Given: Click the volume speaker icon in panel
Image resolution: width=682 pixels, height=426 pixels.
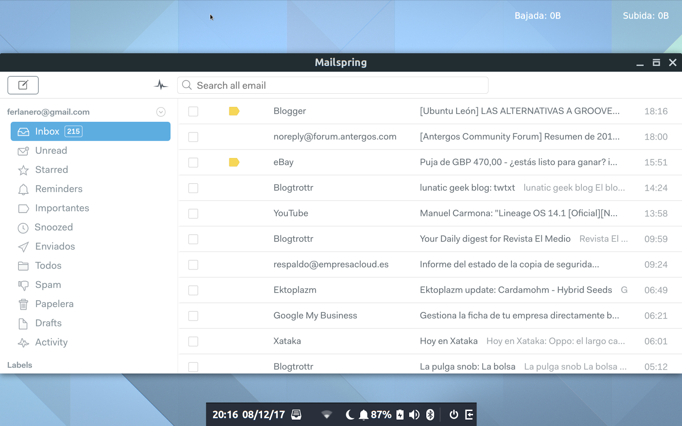Looking at the screenshot, I should [x=414, y=414].
